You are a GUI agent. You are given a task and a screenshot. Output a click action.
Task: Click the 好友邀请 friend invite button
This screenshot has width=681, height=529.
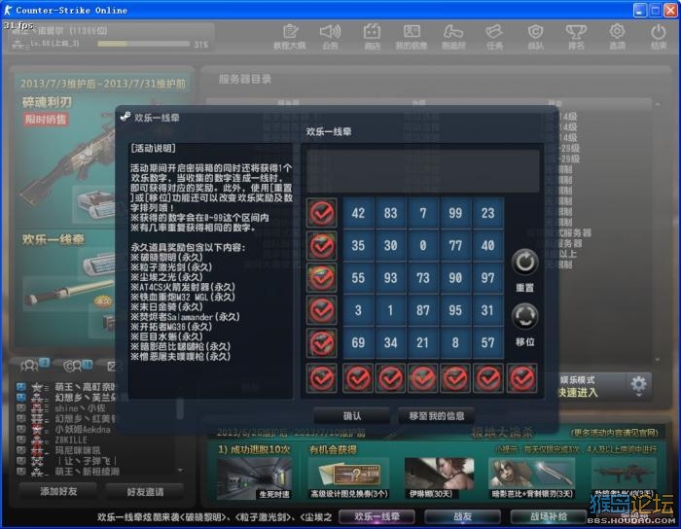tap(145, 491)
